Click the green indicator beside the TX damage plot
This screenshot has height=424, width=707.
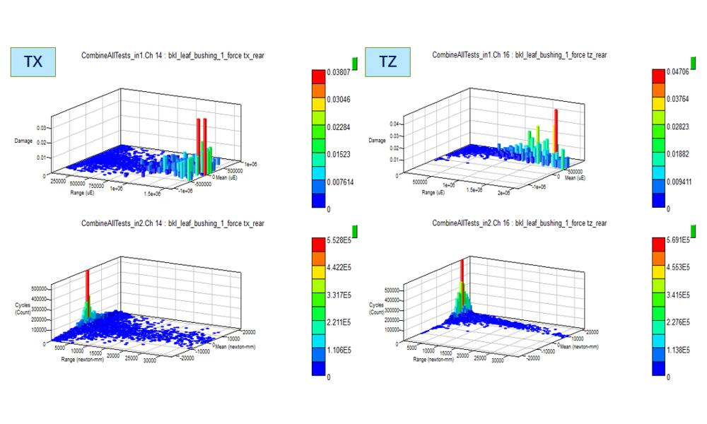(355, 63)
